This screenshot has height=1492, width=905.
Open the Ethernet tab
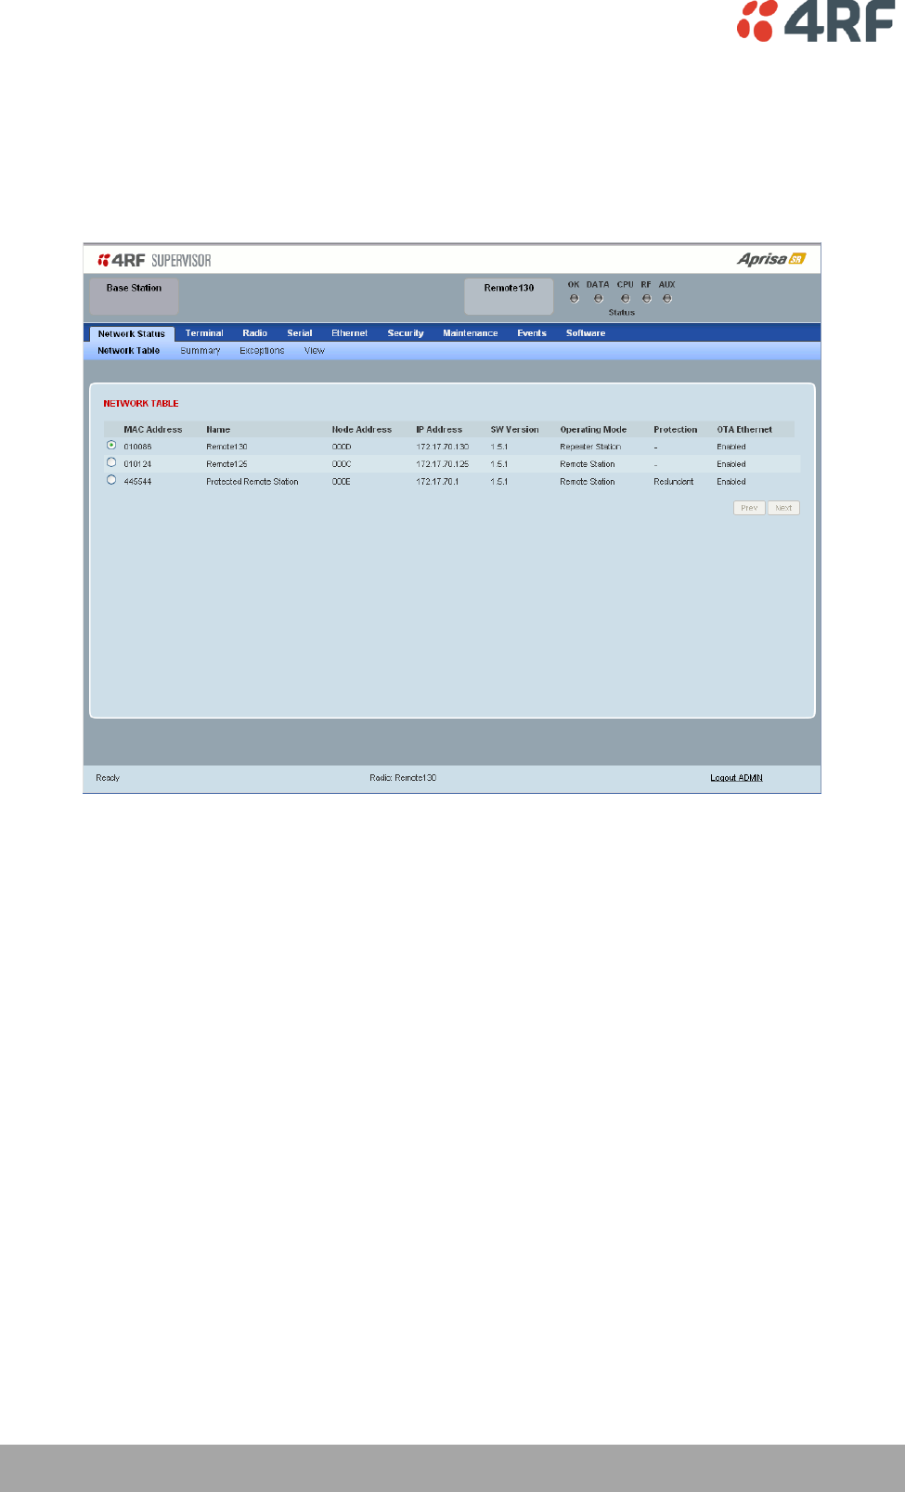pos(350,333)
